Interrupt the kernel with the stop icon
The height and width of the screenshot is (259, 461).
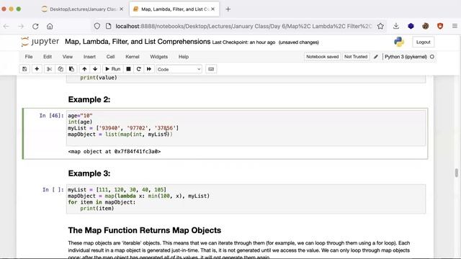point(128,69)
